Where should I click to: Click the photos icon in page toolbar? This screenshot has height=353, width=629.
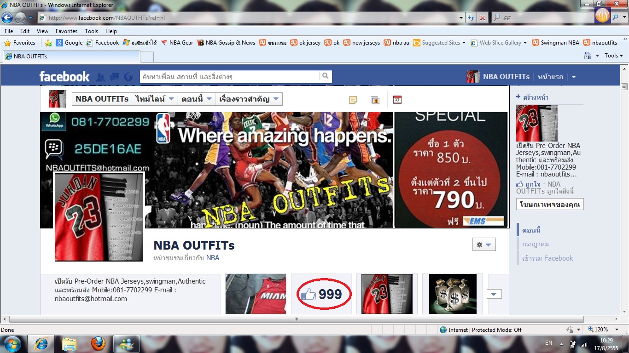click(x=375, y=100)
